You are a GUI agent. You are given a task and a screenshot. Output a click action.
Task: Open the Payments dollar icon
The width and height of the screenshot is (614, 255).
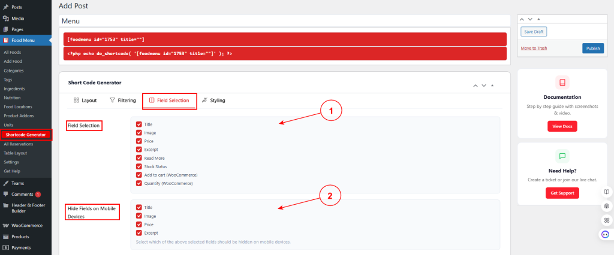(x=6, y=248)
